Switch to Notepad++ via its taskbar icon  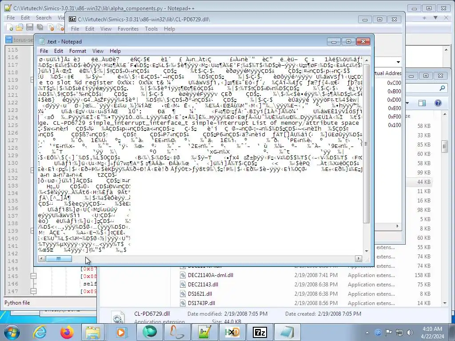[x=204, y=332]
